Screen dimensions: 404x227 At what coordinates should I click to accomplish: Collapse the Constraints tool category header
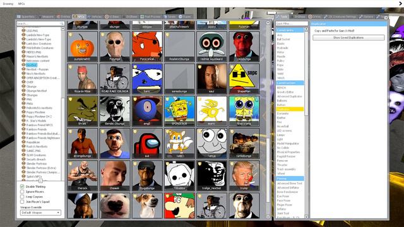click(290, 30)
